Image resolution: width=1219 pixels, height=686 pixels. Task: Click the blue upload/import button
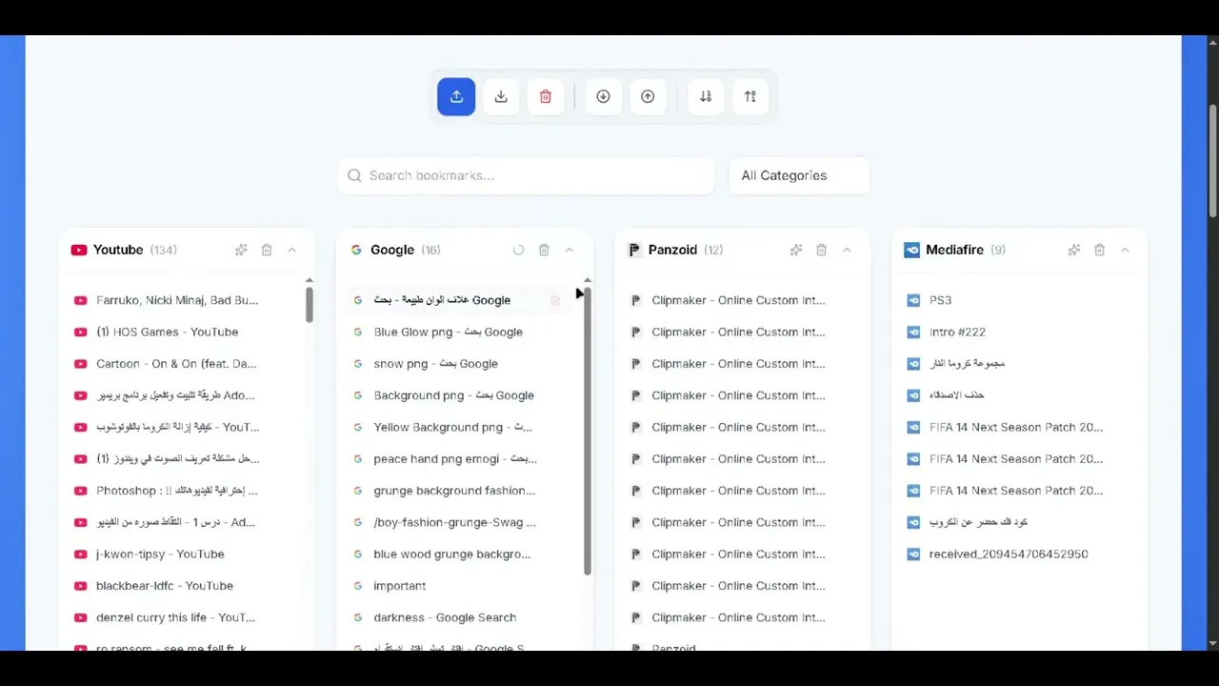[456, 96]
